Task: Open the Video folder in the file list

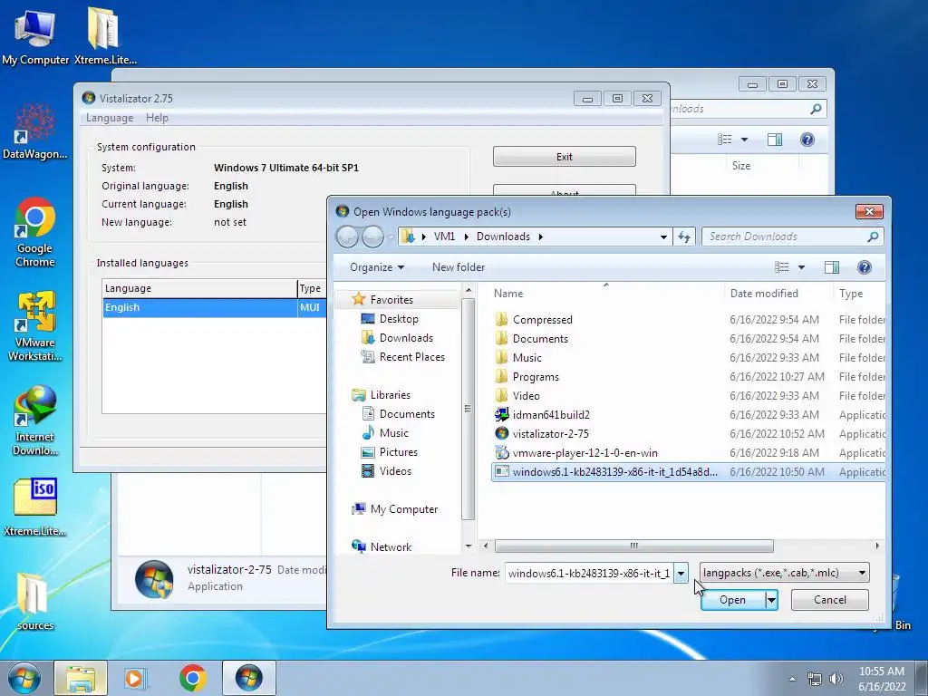Action: click(x=527, y=396)
